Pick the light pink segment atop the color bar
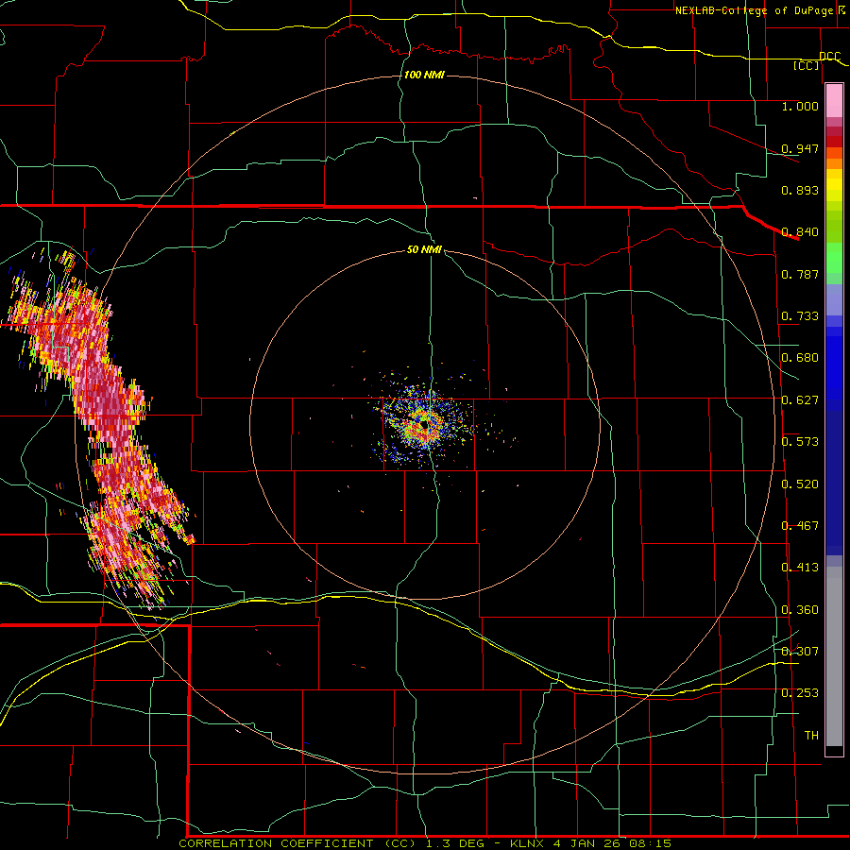The image size is (850, 850). (x=834, y=101)
